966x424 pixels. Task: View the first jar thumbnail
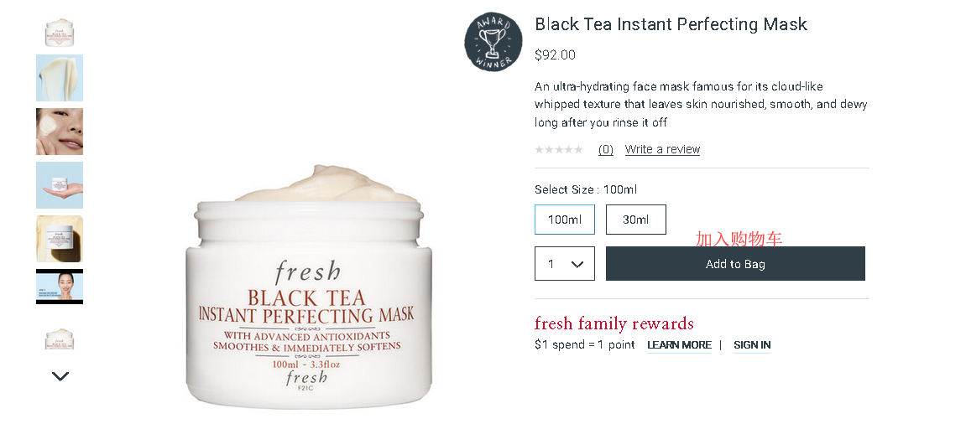60,31
